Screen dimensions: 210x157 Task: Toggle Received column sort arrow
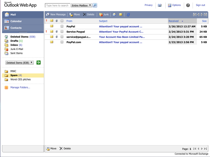coord(182,21)
